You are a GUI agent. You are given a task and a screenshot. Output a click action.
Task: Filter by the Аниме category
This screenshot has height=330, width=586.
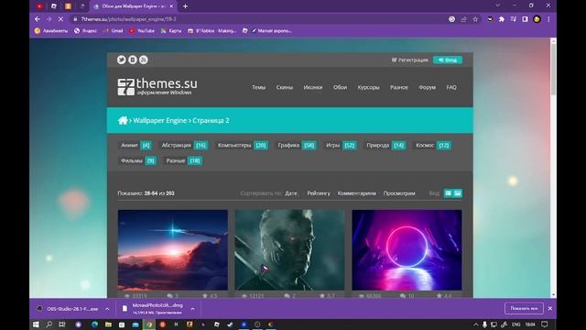(136, 145)
